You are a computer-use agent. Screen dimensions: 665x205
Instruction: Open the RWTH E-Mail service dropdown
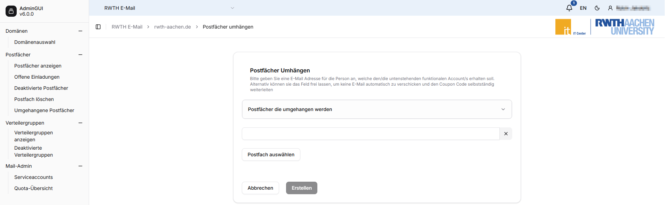pos(169,8)
